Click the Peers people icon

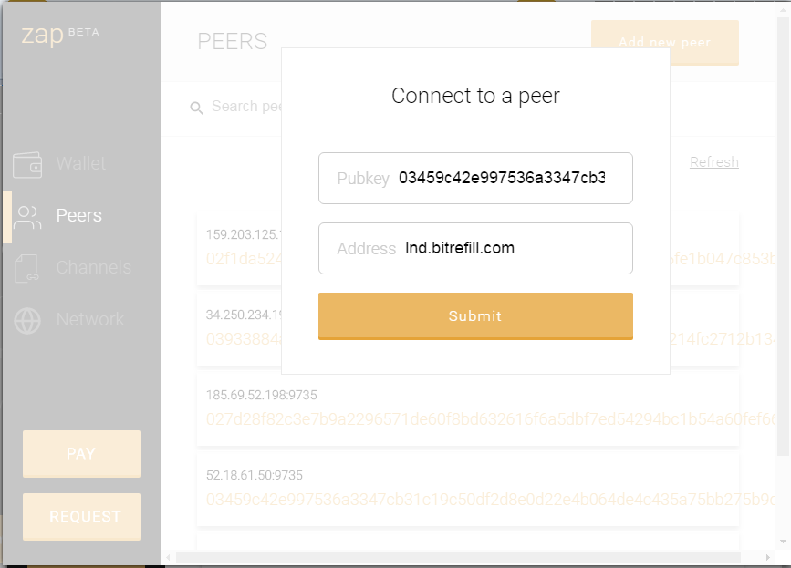tap(27, 217)
